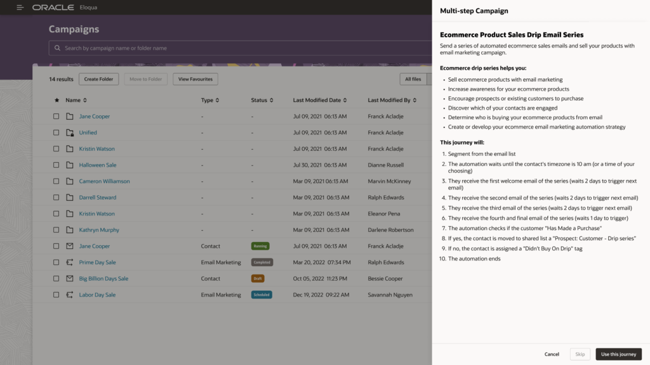
Task: Cancel the Multi-step Campaign panel
Action: point(552,354)
